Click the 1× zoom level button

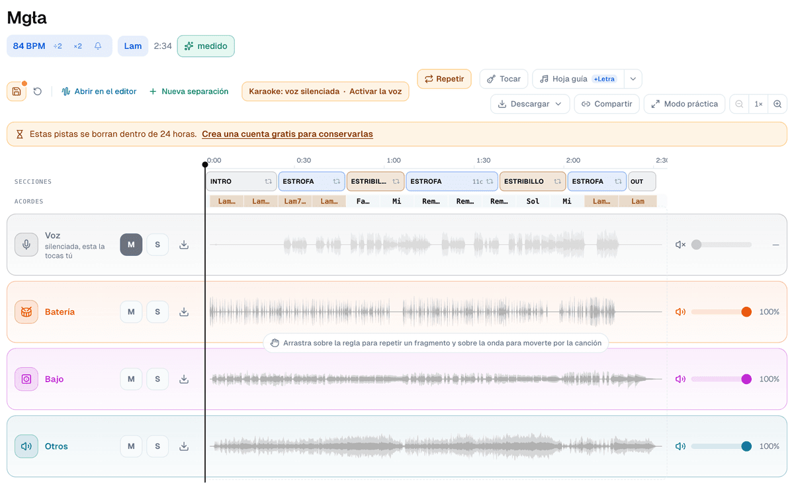point(759,104)
